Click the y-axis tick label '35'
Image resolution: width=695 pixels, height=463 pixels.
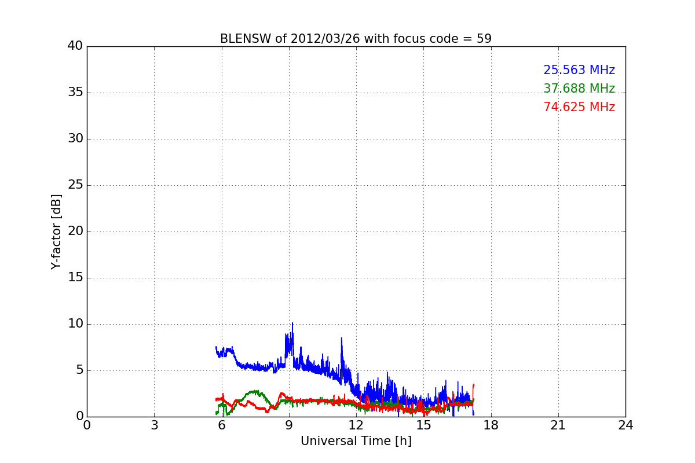pos(75,93)
